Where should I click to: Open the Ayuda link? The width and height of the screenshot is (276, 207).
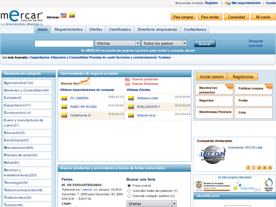pyautogui.click(x=271, y=3)
